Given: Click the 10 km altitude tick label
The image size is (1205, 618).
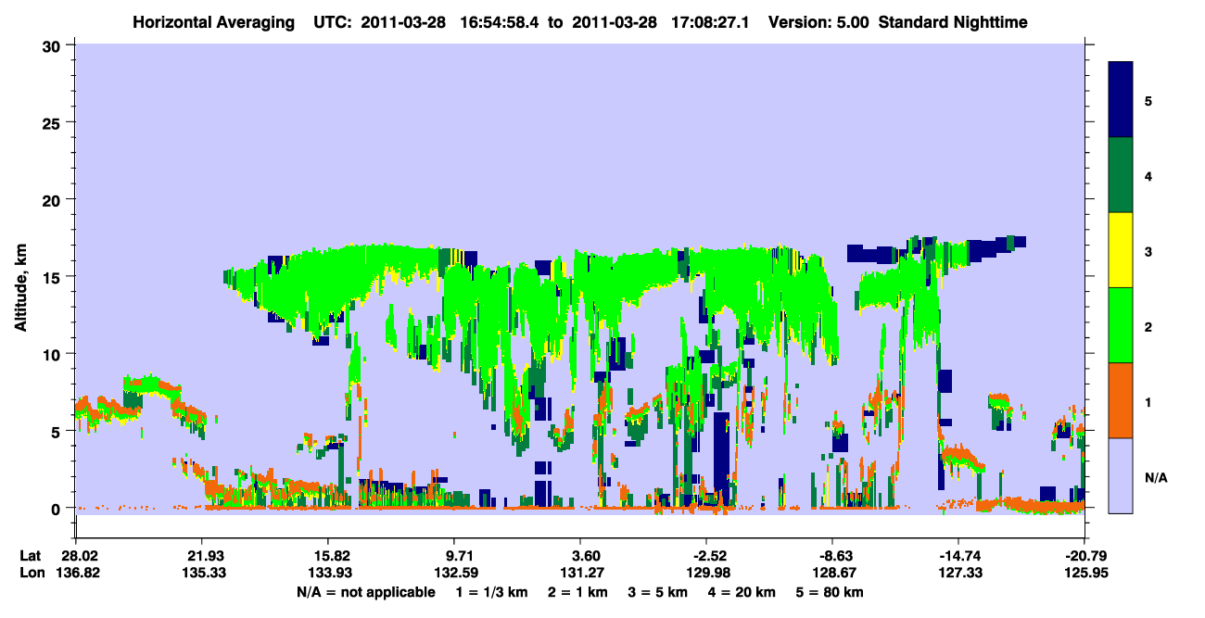Looking at the screenshot, I should point(54,354).
